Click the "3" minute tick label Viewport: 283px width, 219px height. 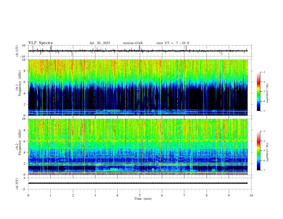pos(95,195)
